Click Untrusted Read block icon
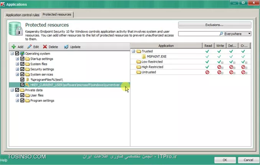260x165 pixels. [x=207, y=72]
